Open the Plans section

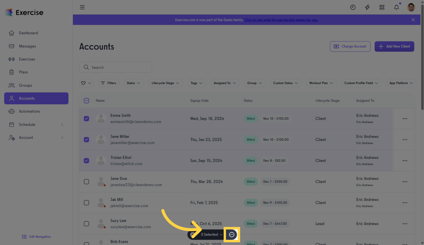tap(23, 72)
